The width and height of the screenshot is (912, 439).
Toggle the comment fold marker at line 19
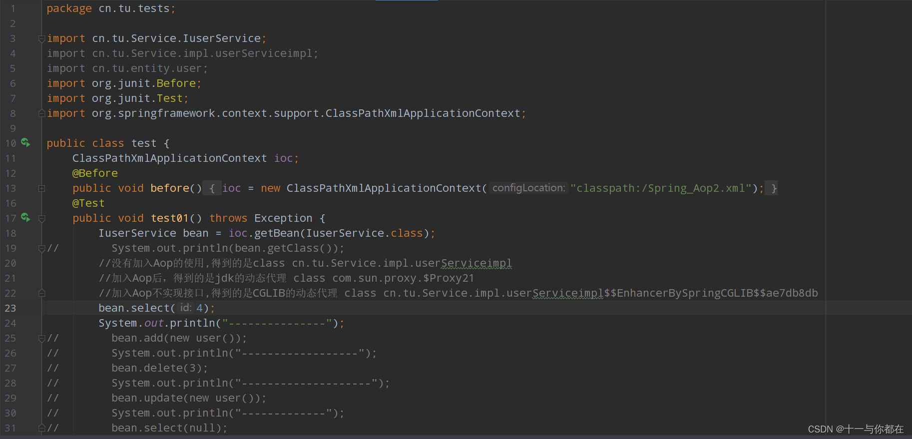tap(42, 248)
